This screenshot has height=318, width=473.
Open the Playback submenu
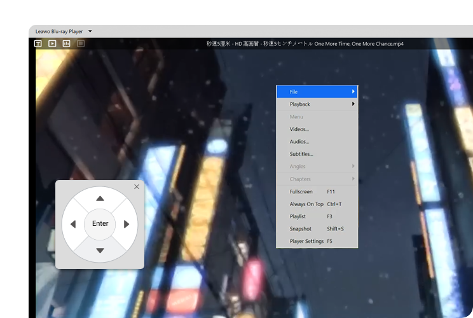coord(317,104)
